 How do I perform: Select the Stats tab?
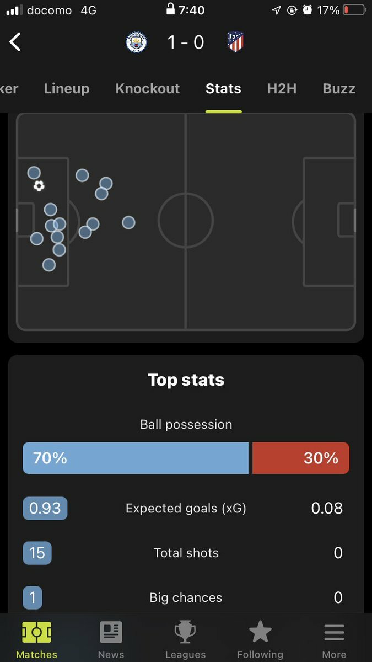(223, 89)
